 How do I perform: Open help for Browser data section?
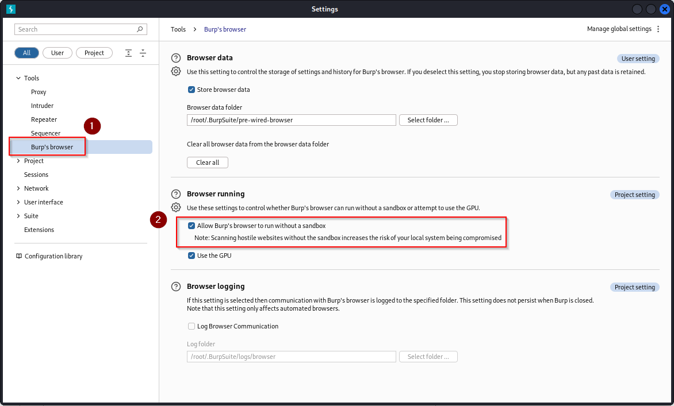tap(176, 58)
